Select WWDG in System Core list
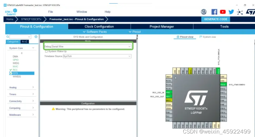 point(17,76)
